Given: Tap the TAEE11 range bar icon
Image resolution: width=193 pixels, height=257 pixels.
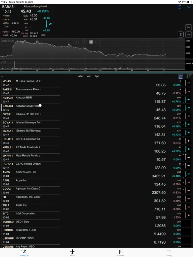Looking at the screenshot, I should click(x=187, y=91).
